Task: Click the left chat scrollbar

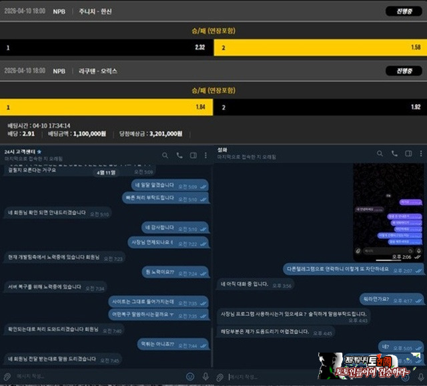Action: (x=212, y=346)
